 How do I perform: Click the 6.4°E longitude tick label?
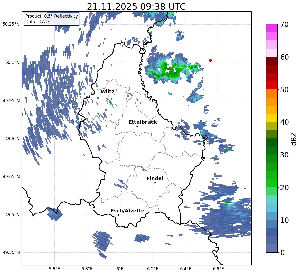[185, 269]
